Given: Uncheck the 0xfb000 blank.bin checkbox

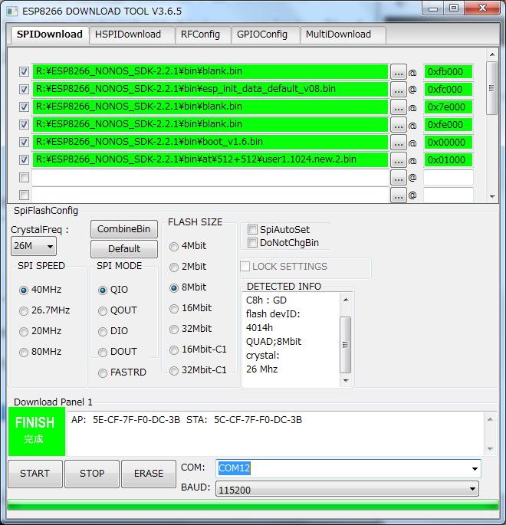Looking at the screenshot, I should [x=24, y=71].
